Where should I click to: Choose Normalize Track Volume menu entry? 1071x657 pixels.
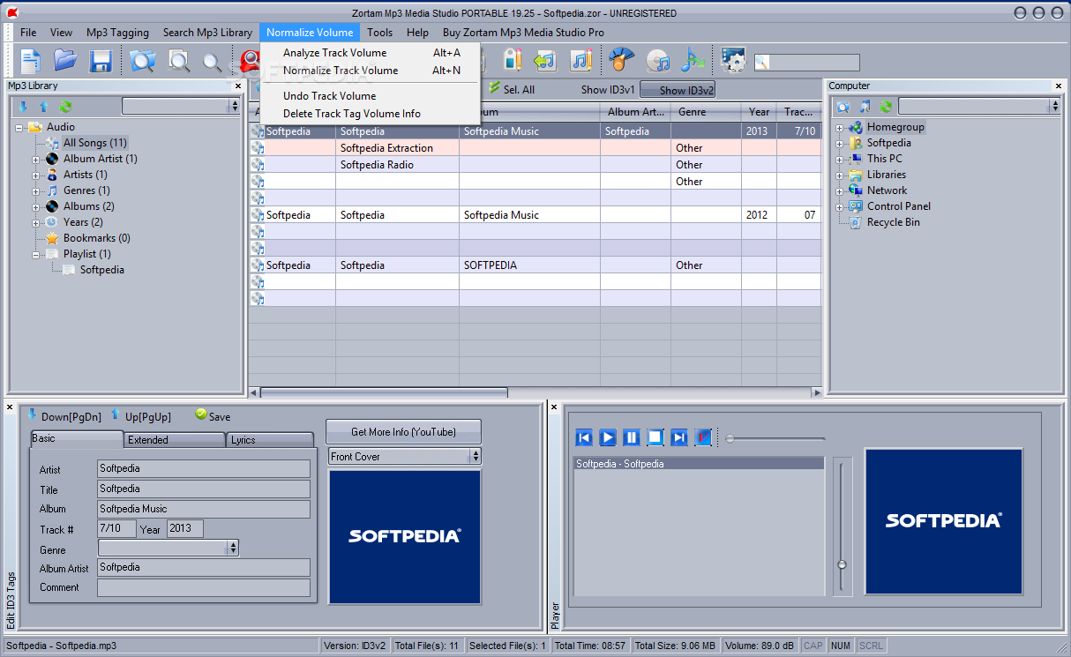coord(371,71)
